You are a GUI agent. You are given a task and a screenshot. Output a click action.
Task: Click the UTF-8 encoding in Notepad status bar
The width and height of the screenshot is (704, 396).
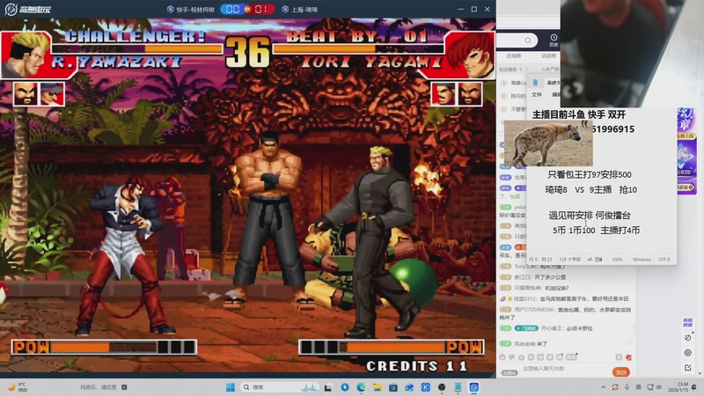[664, 260]
